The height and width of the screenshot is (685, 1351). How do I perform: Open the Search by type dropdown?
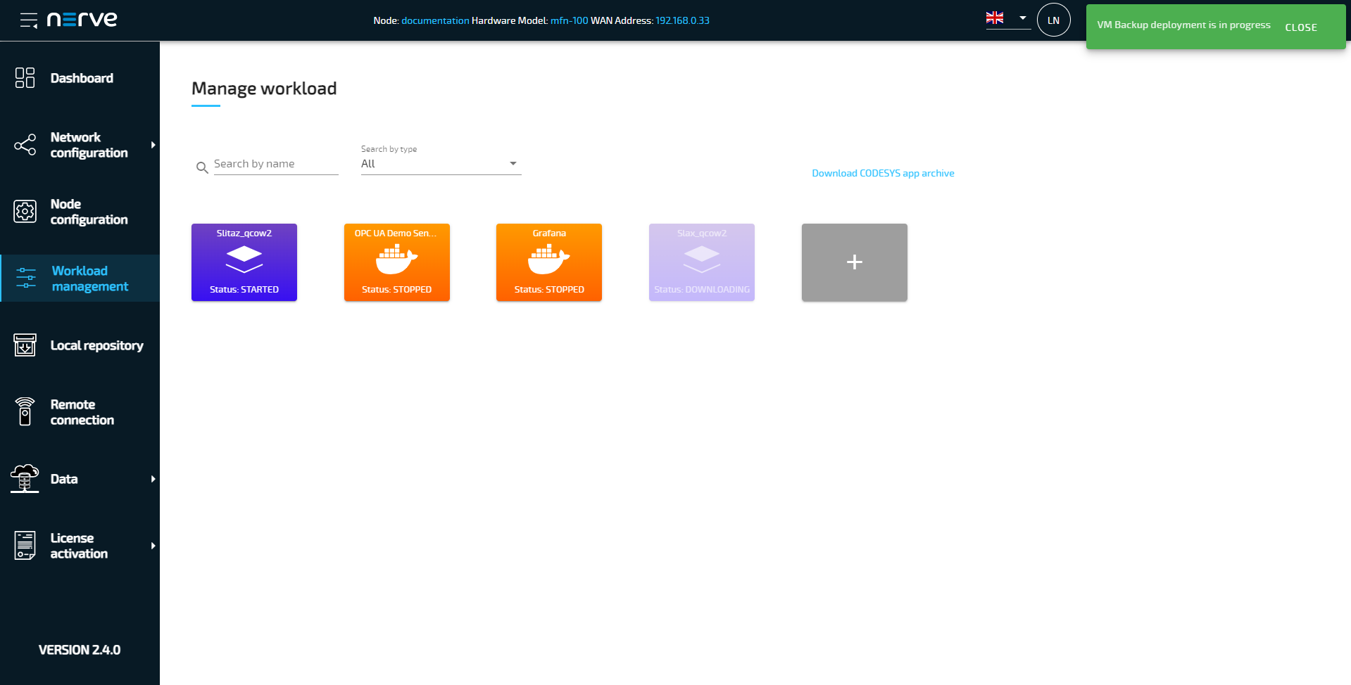[513, 162]
